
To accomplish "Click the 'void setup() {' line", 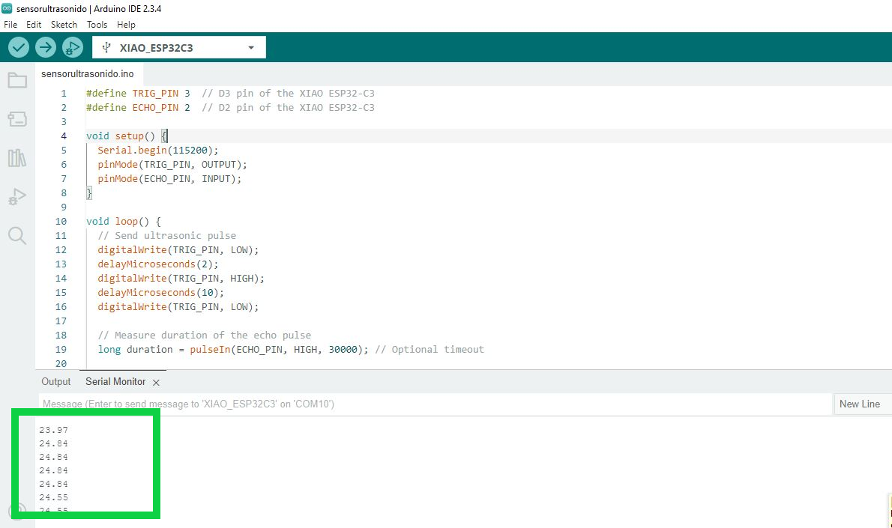I will pyautogui.click(x=127, y=136).
